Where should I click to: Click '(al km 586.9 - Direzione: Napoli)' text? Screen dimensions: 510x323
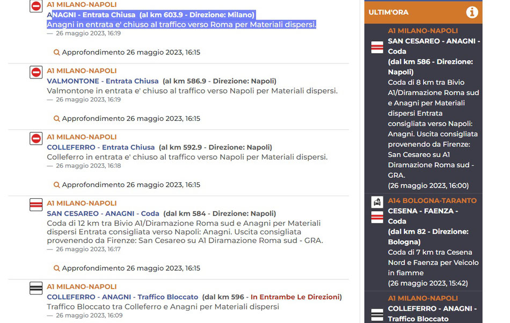220,81
